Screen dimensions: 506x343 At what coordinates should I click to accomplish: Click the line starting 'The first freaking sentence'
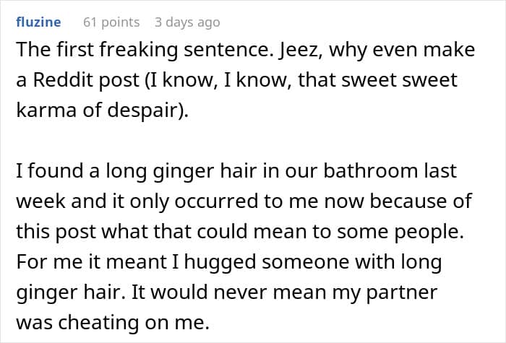[245, 51]
